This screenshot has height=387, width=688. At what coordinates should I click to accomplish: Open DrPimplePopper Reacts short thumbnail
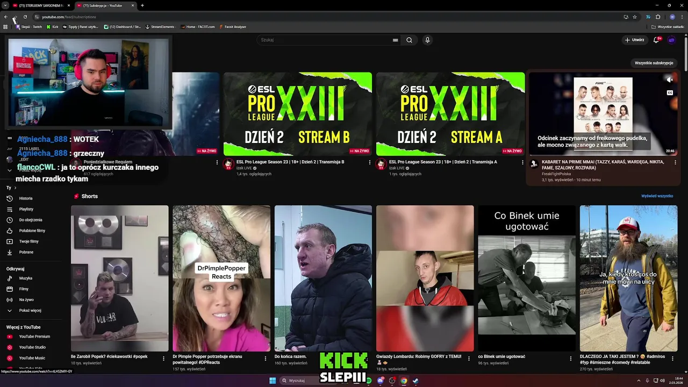pyautogui.click(x=221, y=278)
